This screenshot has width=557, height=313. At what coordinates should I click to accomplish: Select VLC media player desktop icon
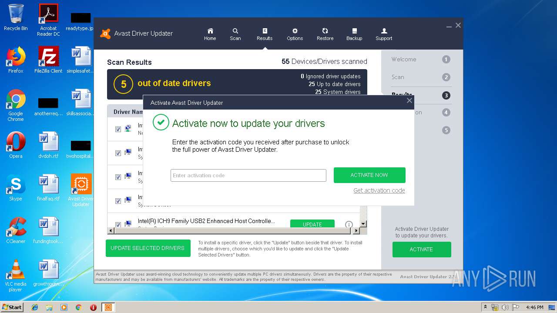tap(16, 276)
